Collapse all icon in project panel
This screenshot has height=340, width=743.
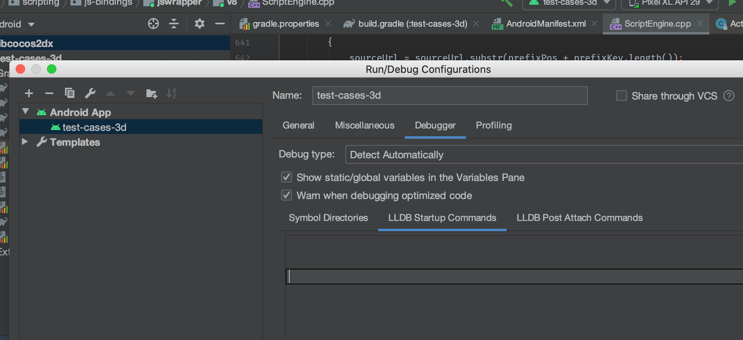(x=174, y=24)
